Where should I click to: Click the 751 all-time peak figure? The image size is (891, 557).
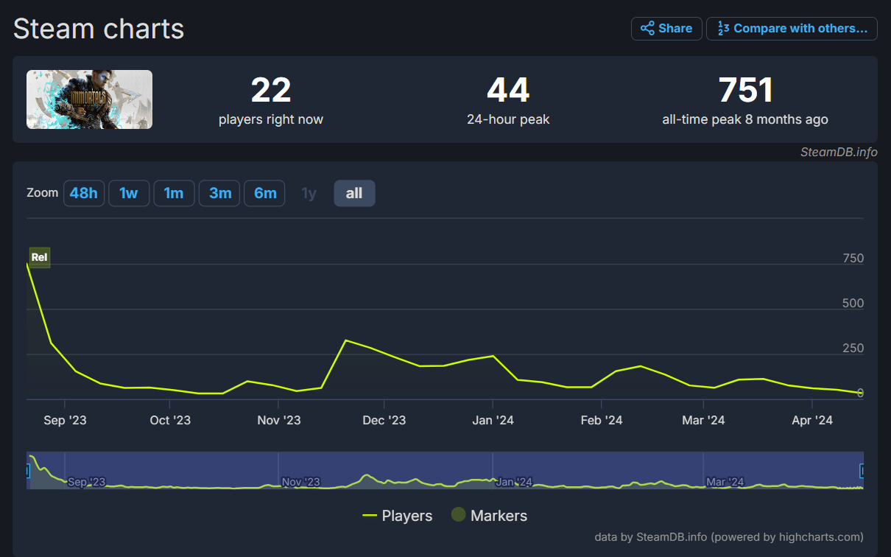point(745,91)
